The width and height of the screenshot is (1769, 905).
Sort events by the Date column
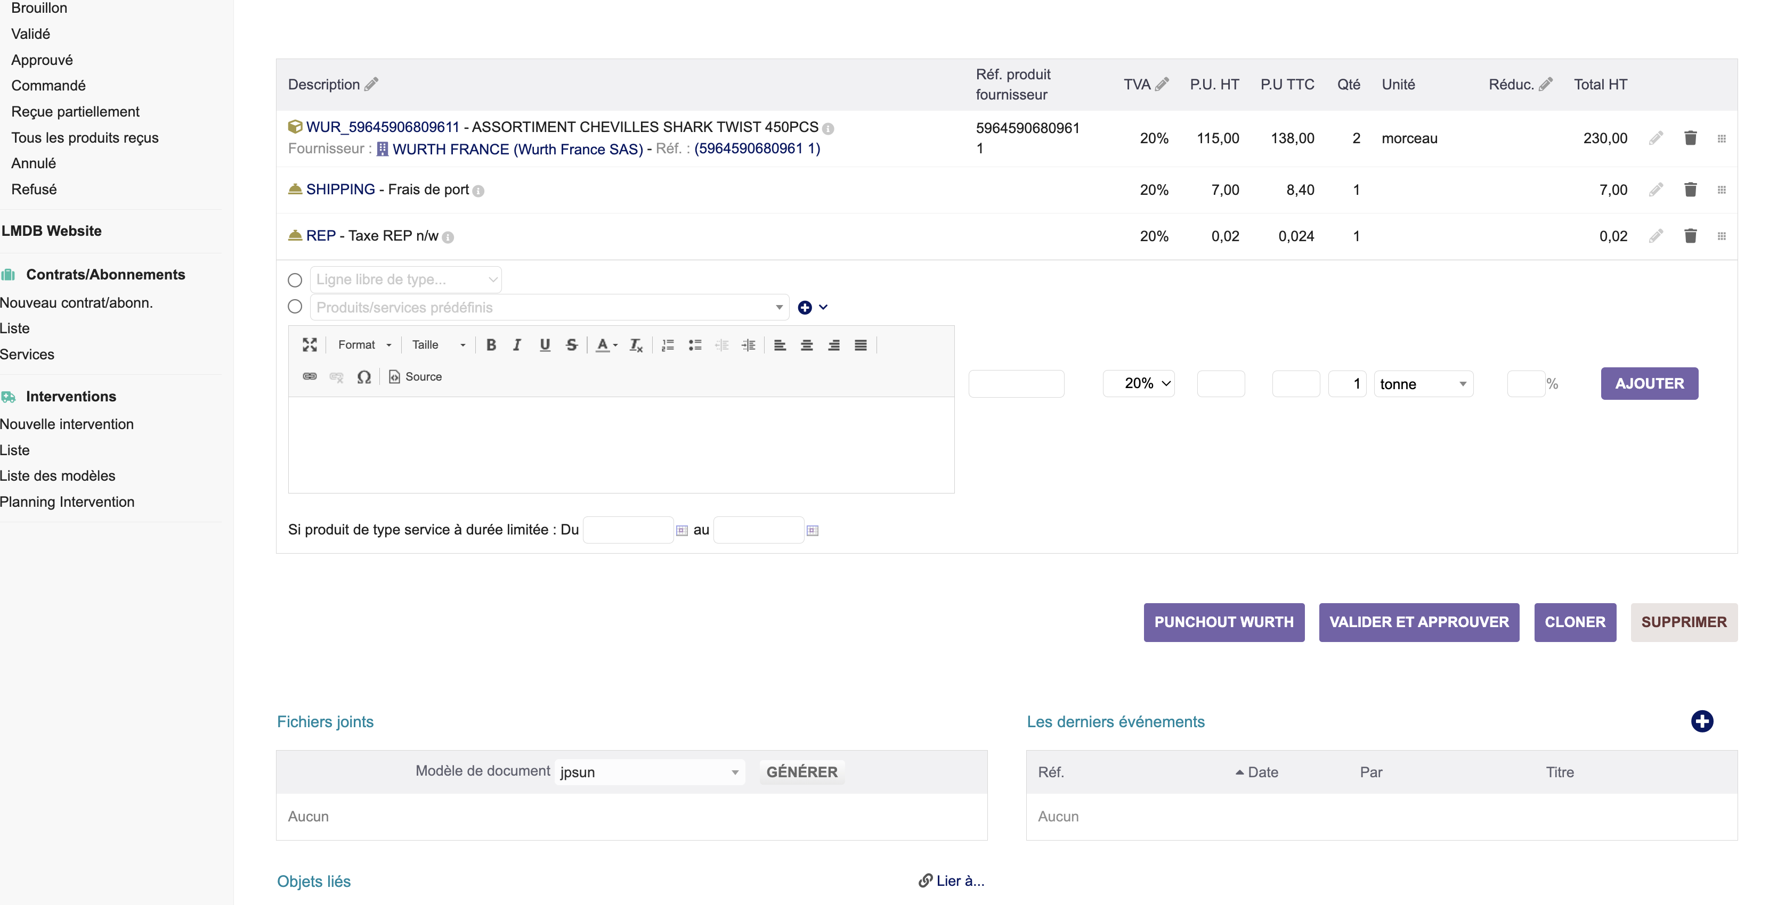pyautogui.click(x=1263, y=772)
